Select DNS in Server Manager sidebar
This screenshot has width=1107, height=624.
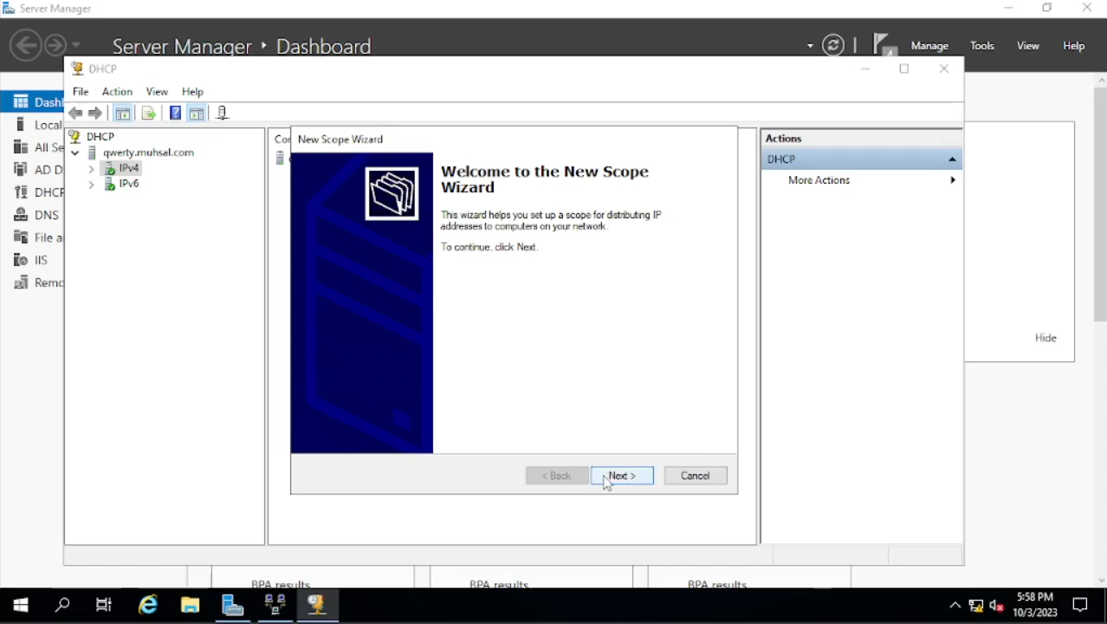pyautogui.click(x=47, y=215)
